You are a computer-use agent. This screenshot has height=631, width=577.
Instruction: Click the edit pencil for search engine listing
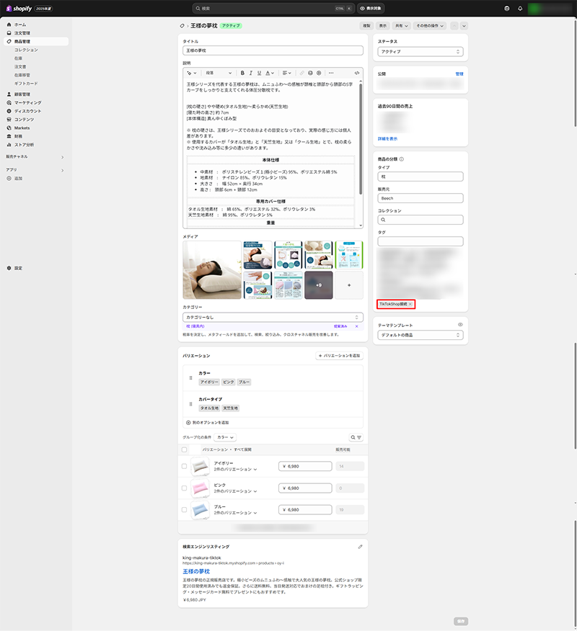[360, 547]
